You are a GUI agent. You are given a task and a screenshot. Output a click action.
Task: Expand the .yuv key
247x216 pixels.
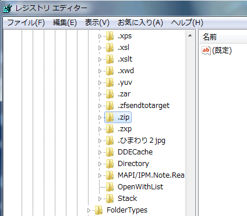(x=100, y=82)
